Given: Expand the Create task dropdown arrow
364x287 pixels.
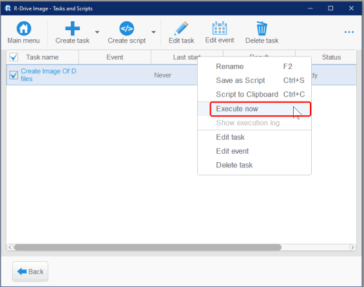Looking at the screenshot, I should 97,32.
